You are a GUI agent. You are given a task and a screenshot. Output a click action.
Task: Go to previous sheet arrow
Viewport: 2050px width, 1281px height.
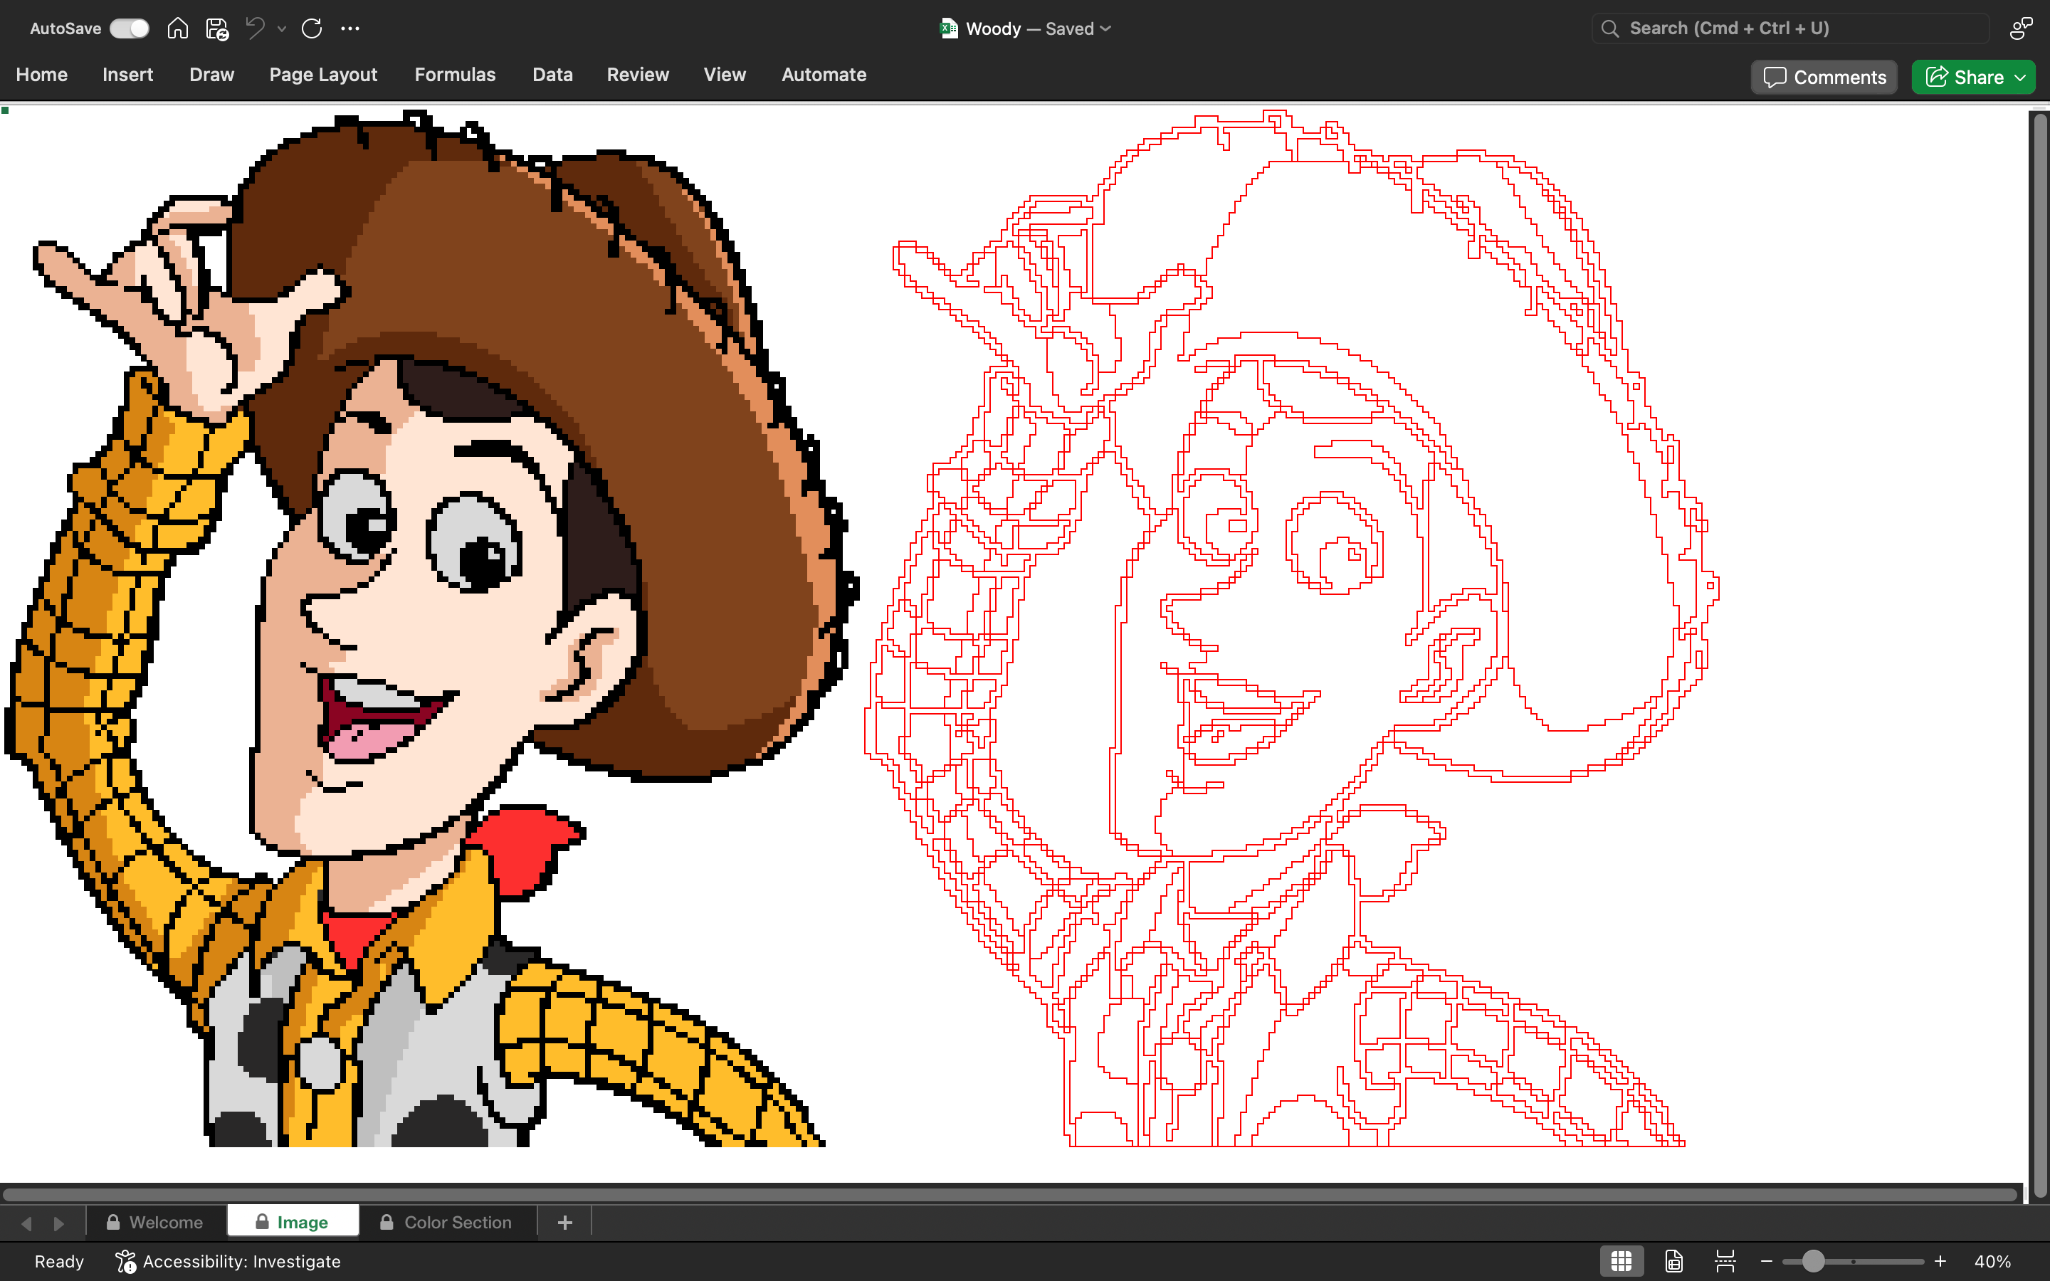(26, 1223)
